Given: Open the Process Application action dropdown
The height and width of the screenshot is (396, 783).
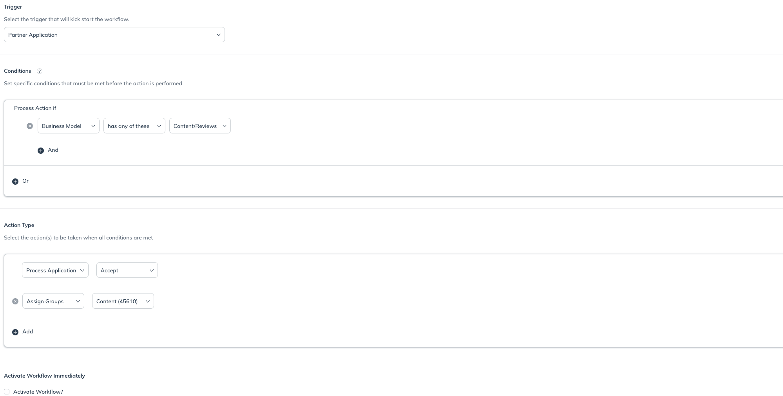Looking at the screenshot, I should 55,270.
